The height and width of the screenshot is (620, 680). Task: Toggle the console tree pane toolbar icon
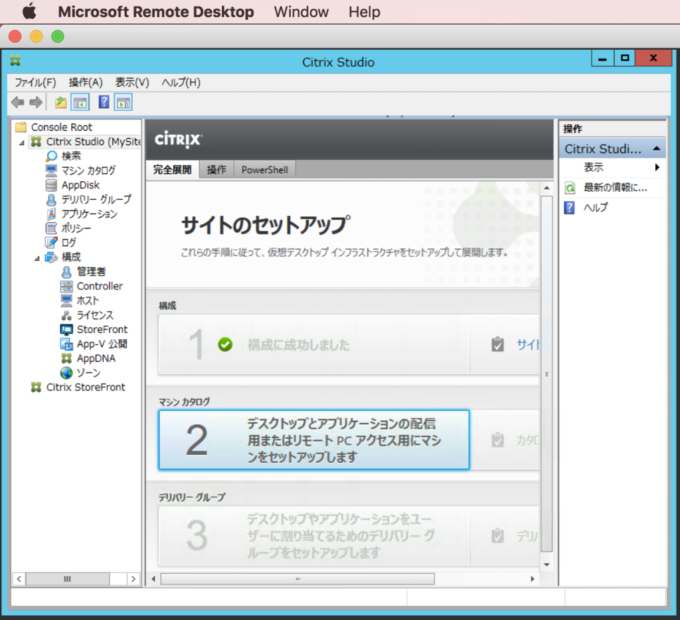coord(80,103)
